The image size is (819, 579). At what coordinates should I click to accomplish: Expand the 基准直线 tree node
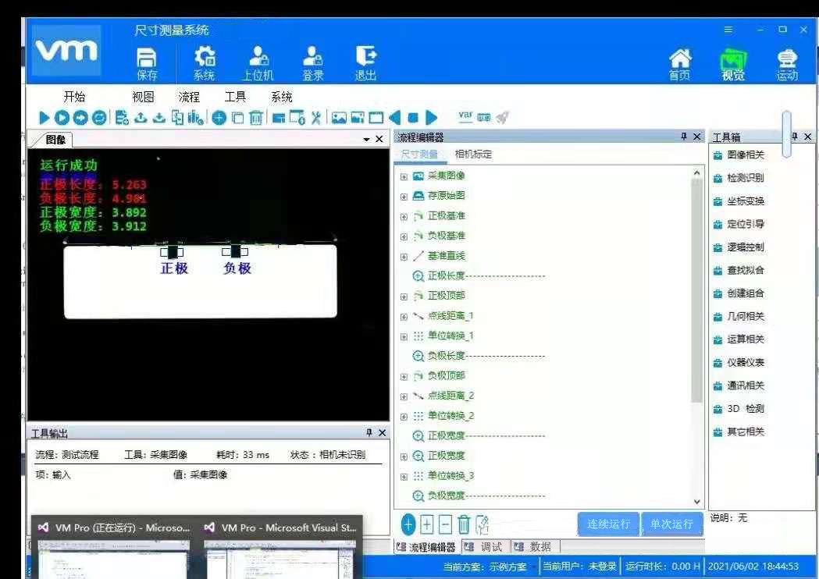(404, 257)
